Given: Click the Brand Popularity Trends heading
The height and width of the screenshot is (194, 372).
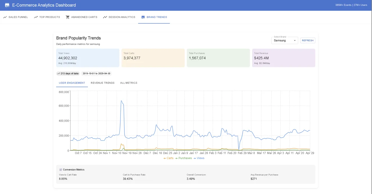Looking at the screenshot, I should click(78, 38).
